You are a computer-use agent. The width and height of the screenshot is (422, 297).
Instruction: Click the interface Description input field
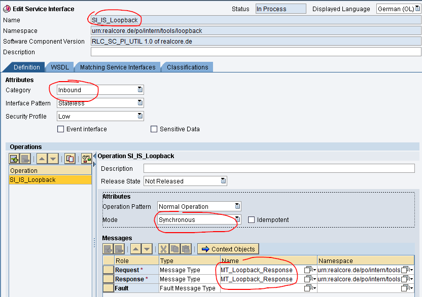click(x=256, y=52)
